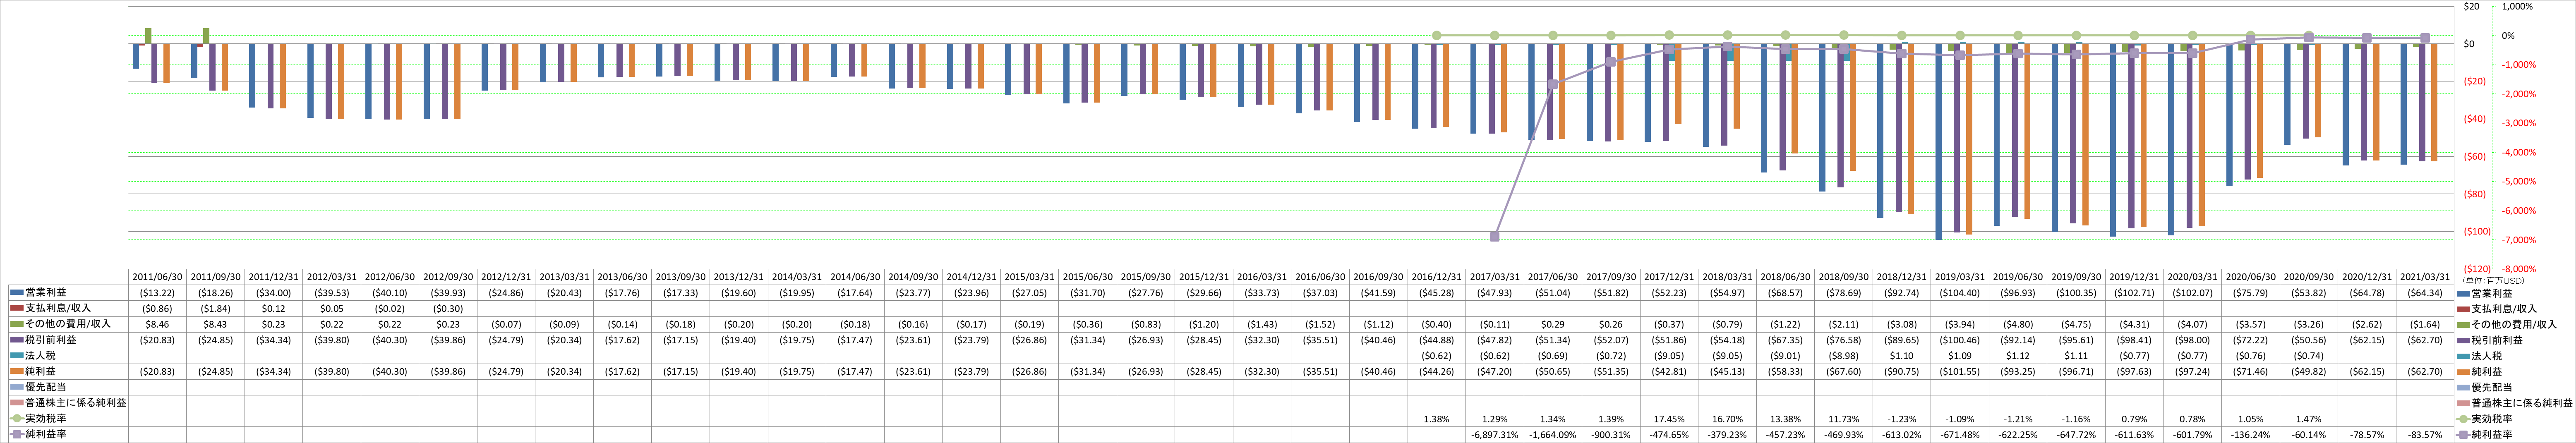Click the $8.46 other income cell
Screen dimensions: 2576x443
pos(157,324)
